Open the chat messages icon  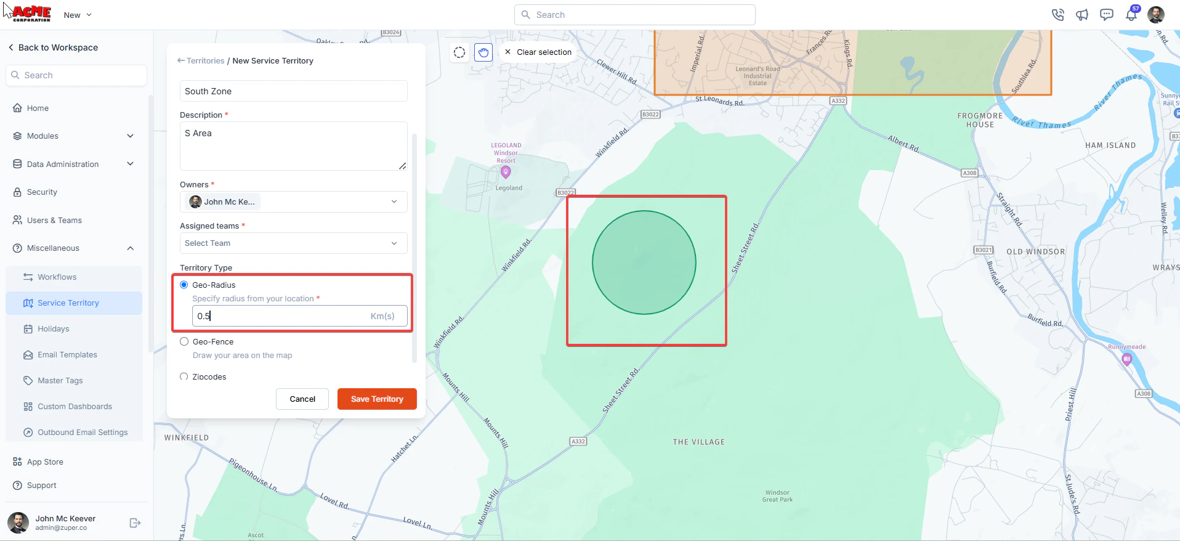click(x=1107, y=15)
